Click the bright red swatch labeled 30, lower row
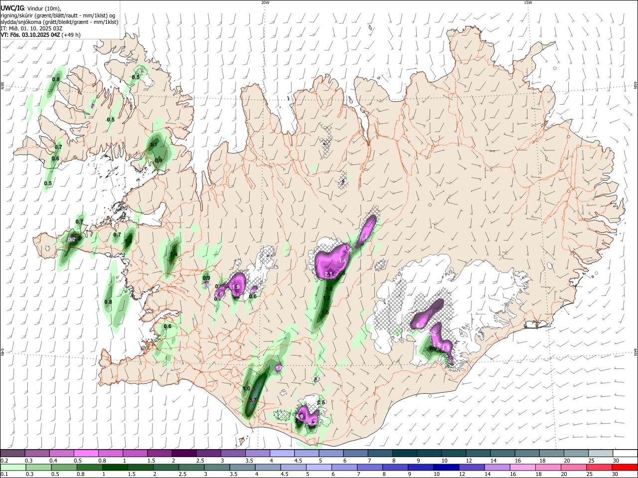 coord(625,467)
